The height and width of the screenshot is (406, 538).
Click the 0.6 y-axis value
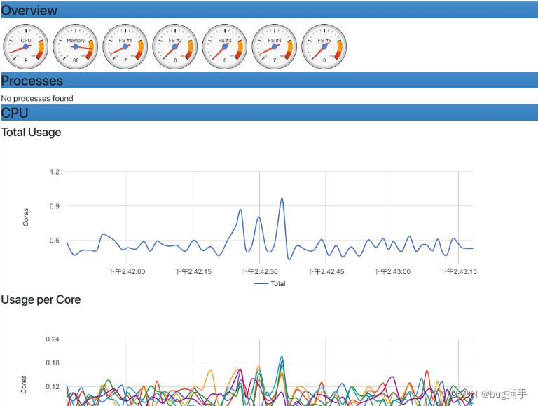click(55, 240)
